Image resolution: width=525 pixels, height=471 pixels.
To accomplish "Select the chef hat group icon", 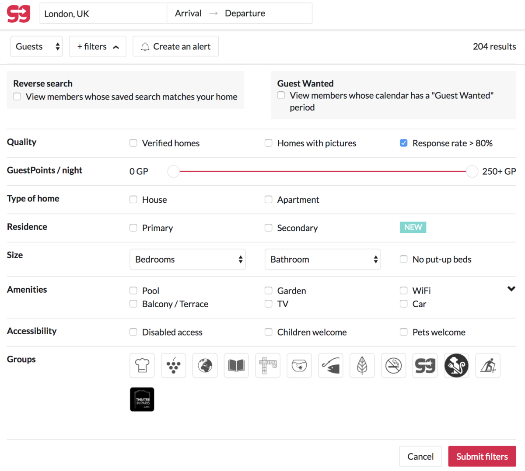I will (x=142, y=365).
